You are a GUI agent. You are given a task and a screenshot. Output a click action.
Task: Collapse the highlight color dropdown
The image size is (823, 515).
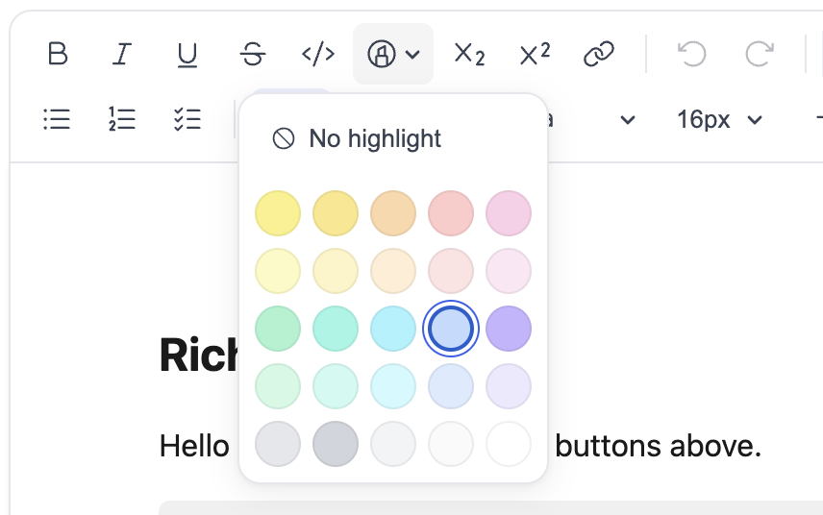point(393,55)
